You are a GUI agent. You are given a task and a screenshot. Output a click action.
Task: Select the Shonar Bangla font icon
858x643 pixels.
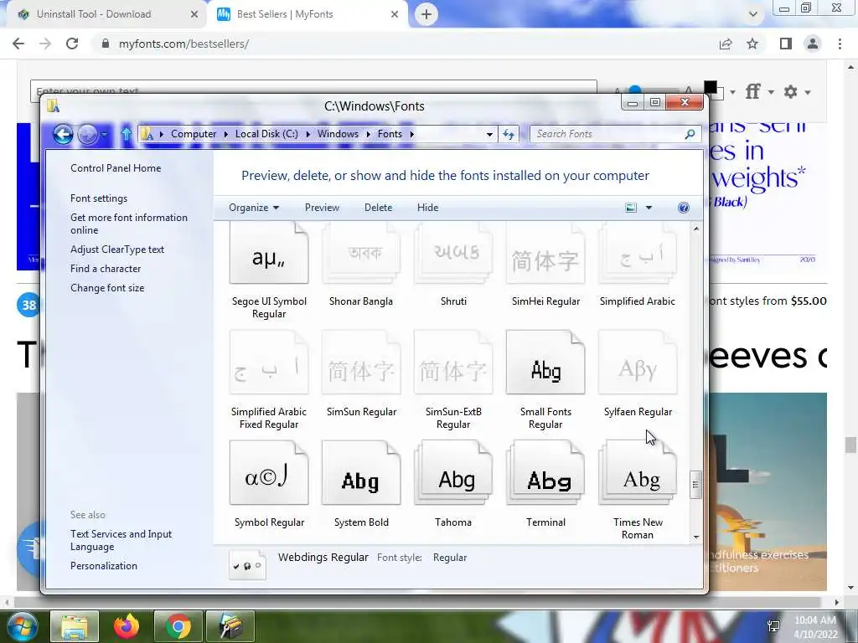[x=361, y=253]
